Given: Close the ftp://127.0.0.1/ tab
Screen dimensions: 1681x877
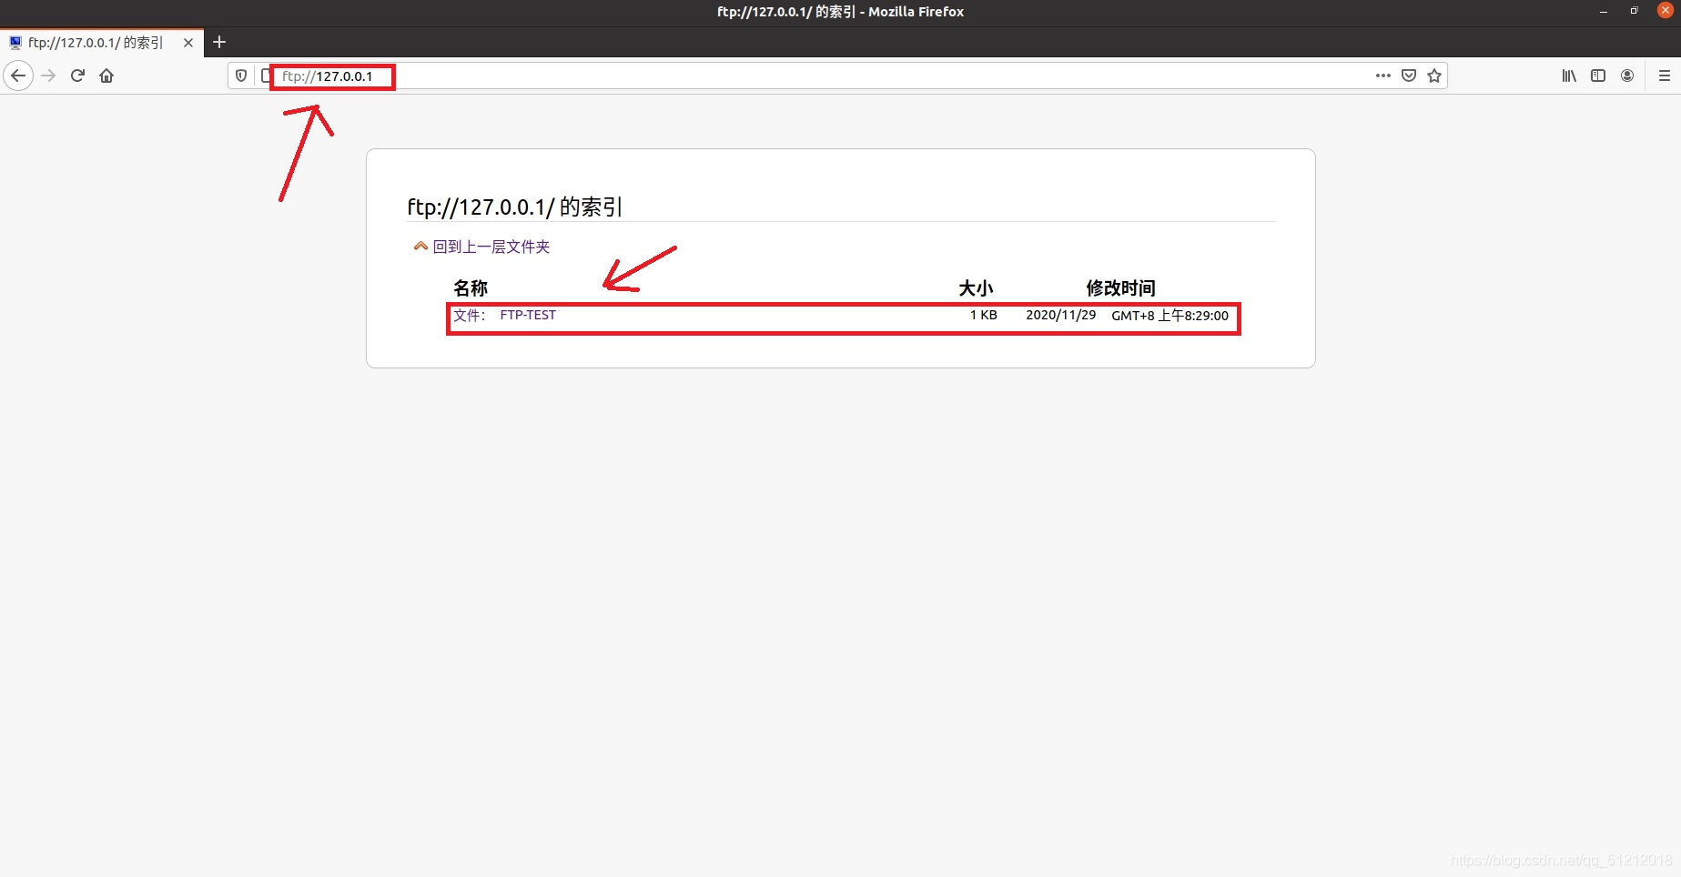Looking at the screenshot, I should coord(188,43).
